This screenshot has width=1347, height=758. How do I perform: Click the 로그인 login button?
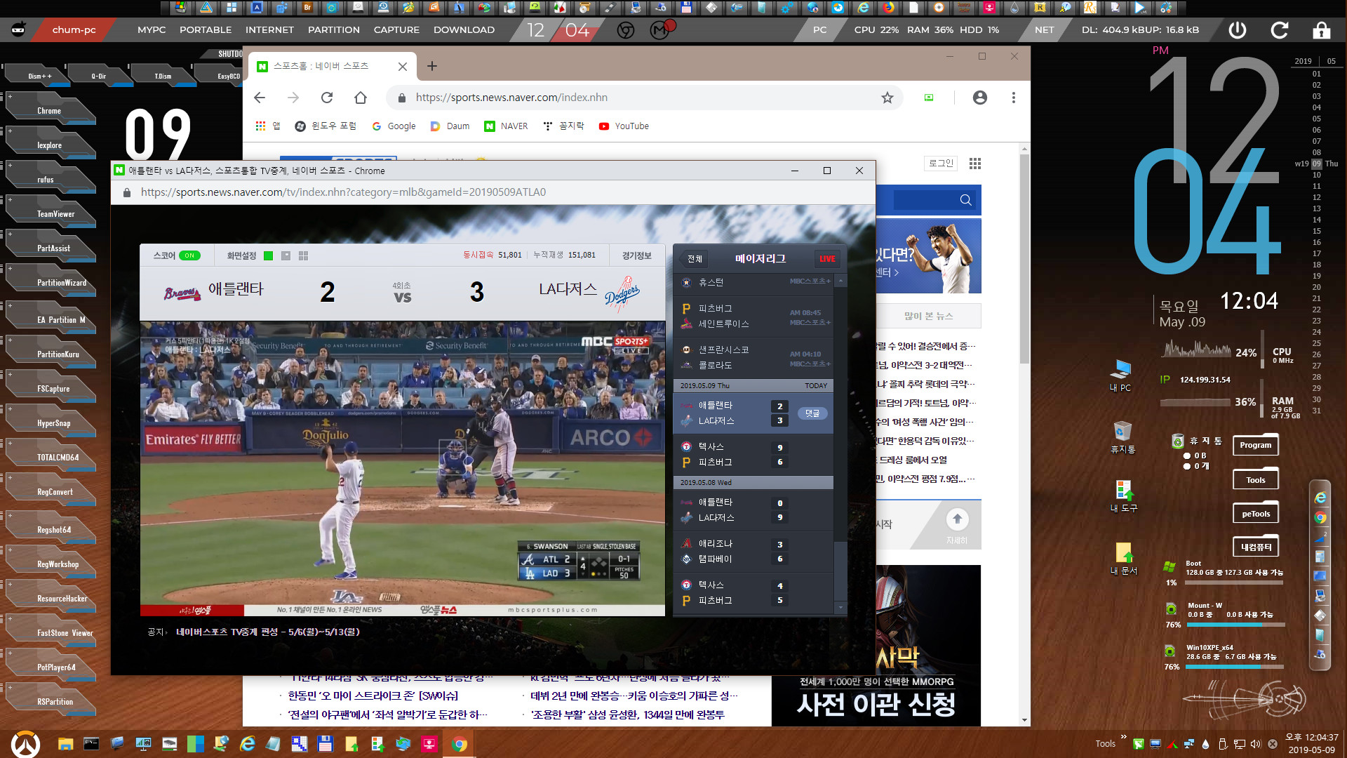(x=941, y=164)
